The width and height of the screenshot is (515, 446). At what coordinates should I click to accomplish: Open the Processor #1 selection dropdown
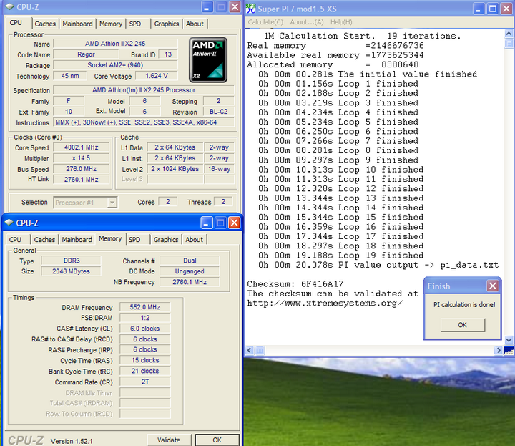click(112, 203)
